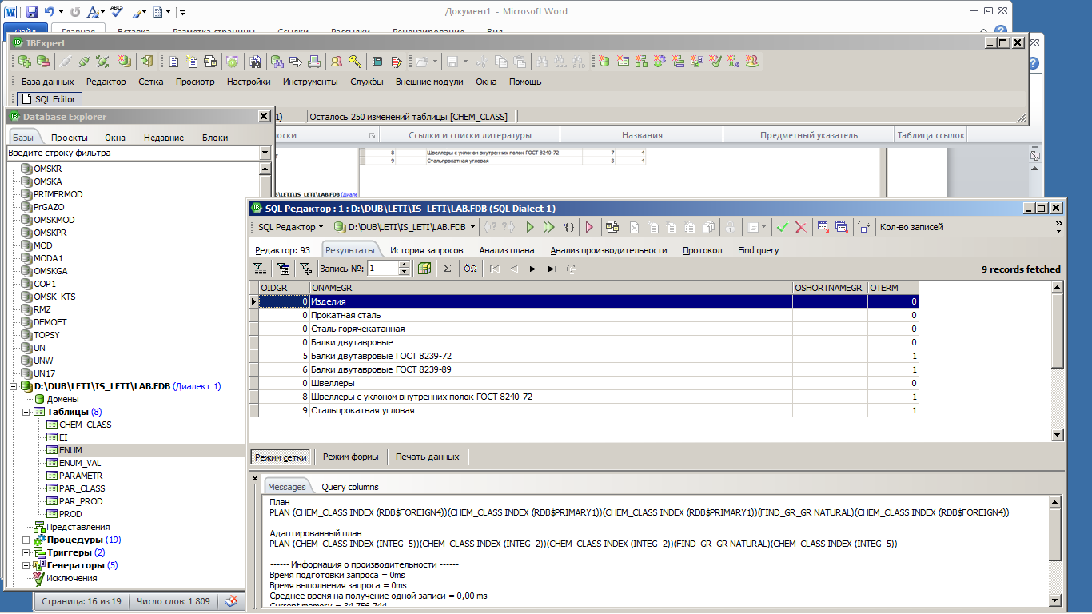Click the 'Стальпрокатная угловая' cell in the results
Image resolution: width=1092 pixels, height=614 pixels.
tap(551, 410)
